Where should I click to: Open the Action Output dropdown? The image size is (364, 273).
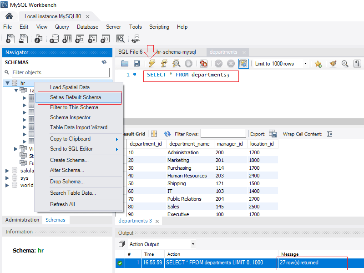coord(192,244)
